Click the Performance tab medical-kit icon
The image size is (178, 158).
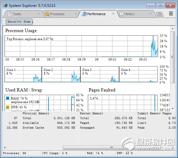[x=84, y=14]
